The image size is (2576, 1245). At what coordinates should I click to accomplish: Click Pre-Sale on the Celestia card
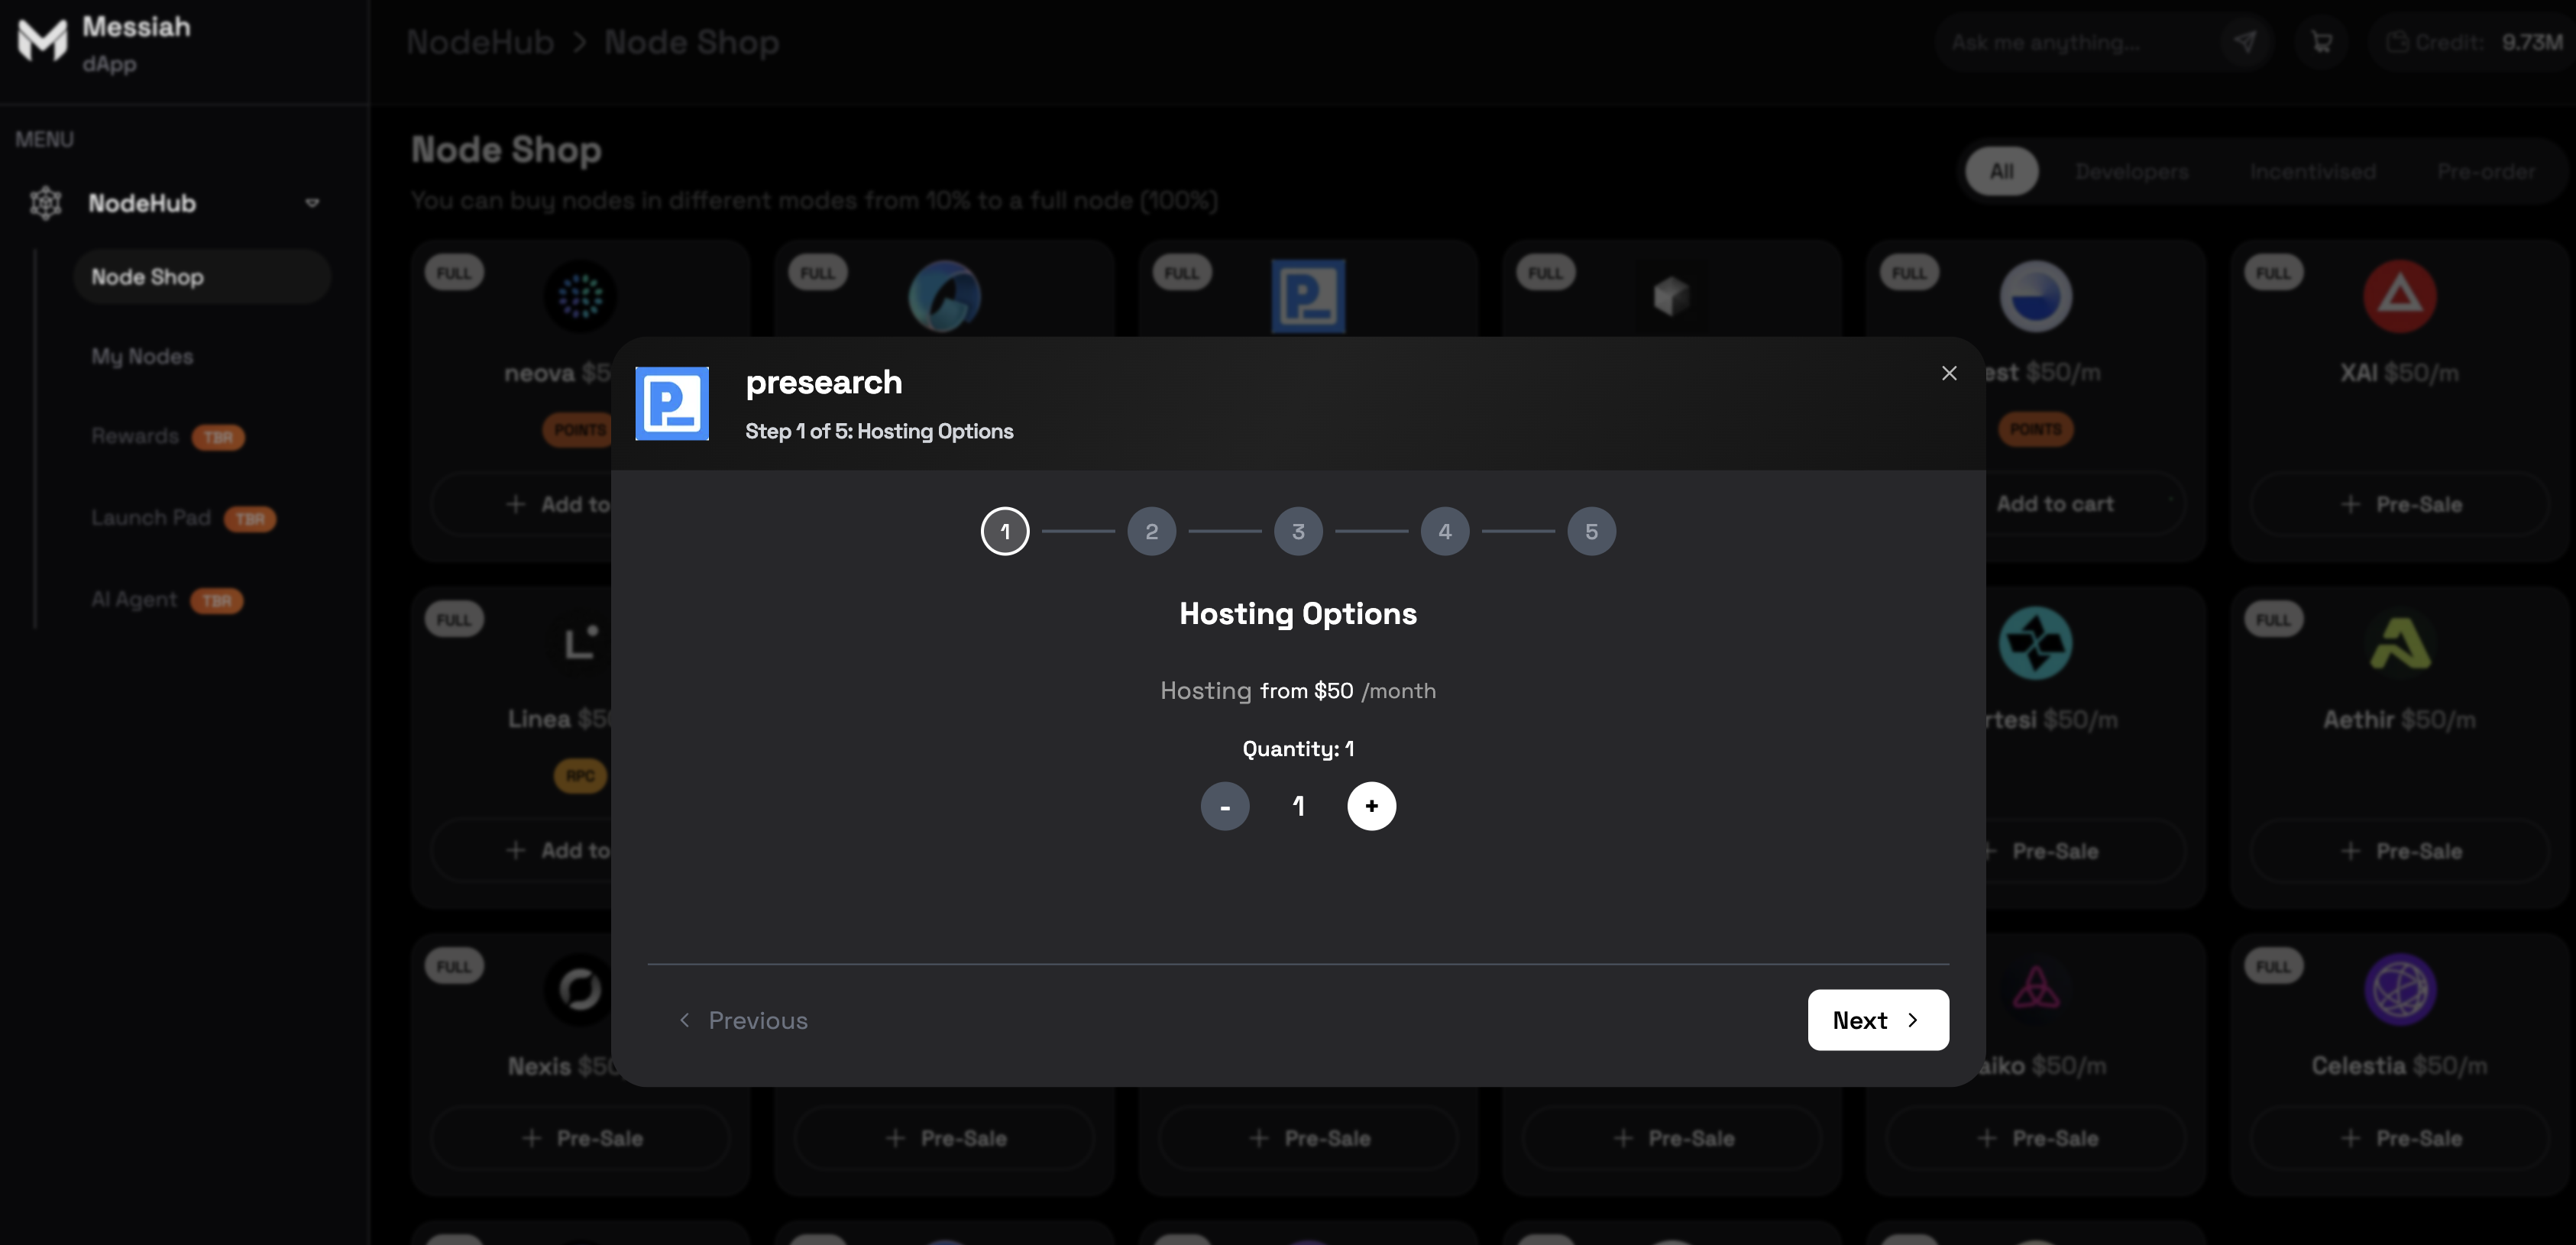2399,1138
